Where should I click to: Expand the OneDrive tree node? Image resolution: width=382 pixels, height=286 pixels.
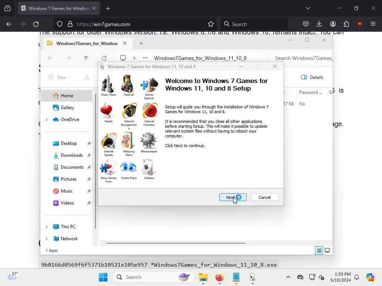point(46,120)
